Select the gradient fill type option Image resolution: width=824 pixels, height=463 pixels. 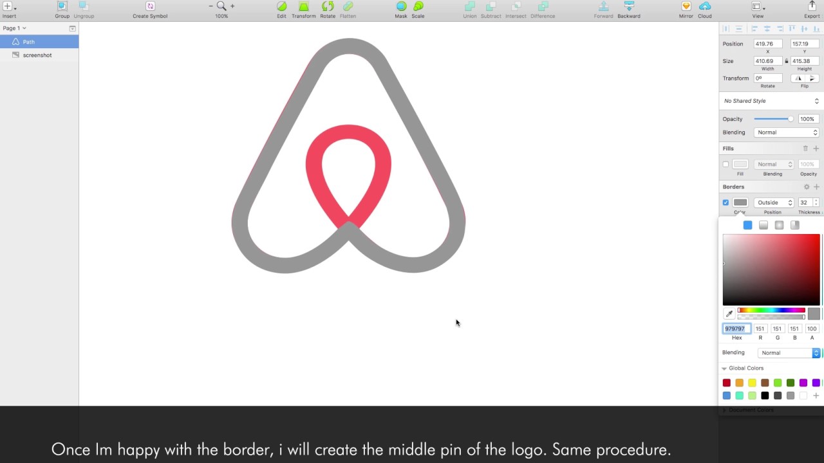[x=763, y=224]
